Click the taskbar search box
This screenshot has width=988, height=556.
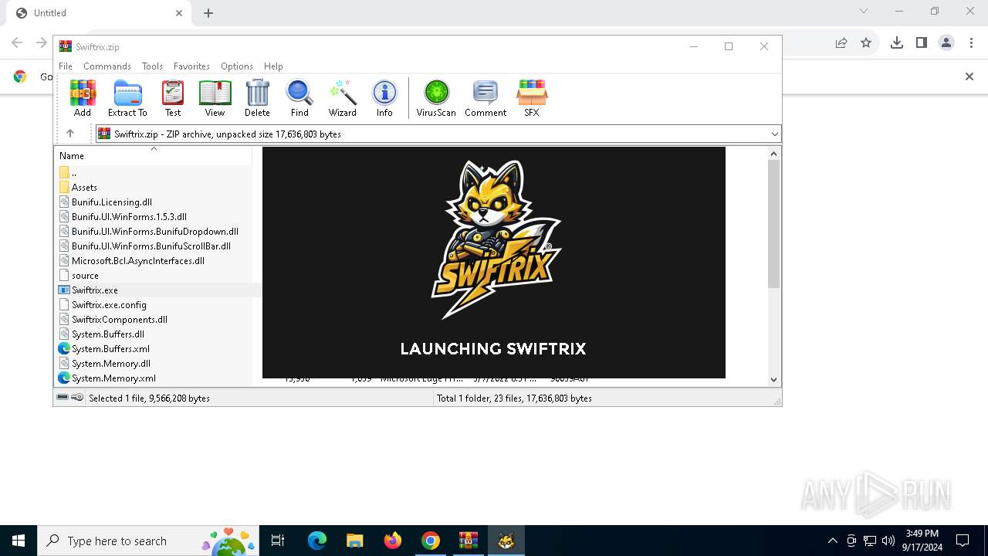click(148, 541)
